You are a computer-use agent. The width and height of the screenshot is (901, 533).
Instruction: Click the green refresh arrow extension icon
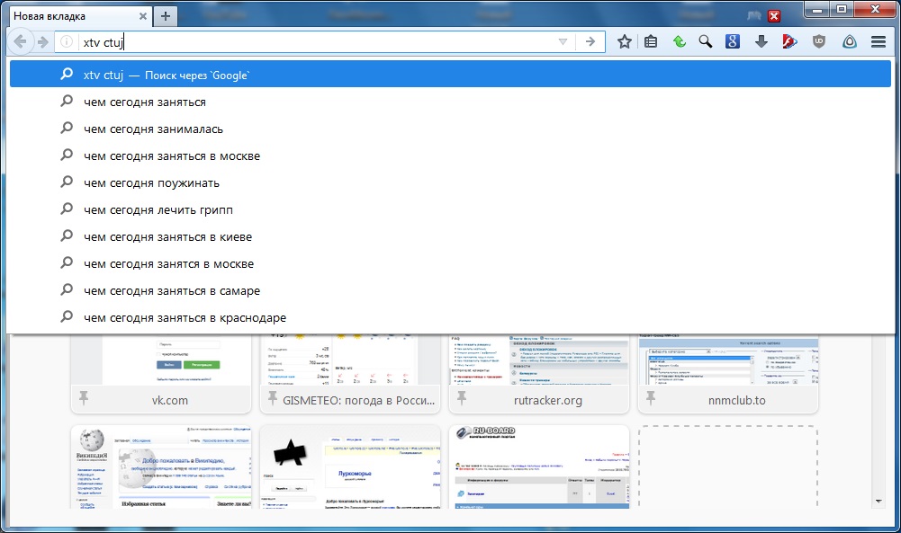680,41
